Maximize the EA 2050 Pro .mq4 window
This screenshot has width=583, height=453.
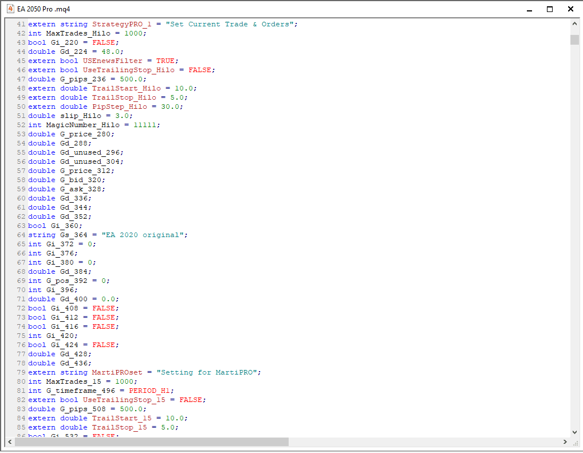pos(550,9)
